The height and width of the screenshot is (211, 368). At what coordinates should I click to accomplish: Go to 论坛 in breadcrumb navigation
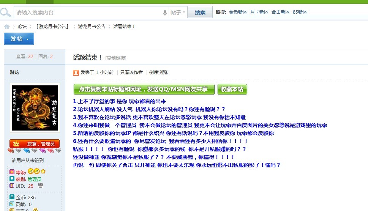click(22, 27)
